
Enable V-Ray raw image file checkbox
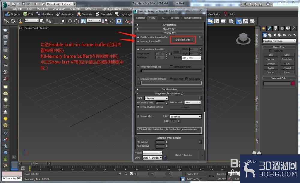[x=138, y=67]
